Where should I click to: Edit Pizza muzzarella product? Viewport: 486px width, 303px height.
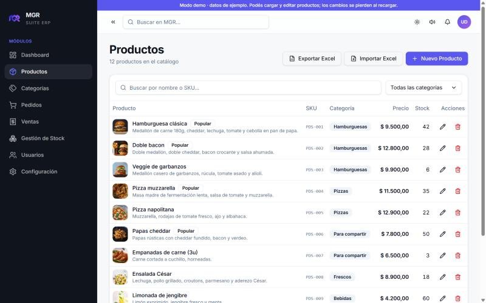[443, 191]
